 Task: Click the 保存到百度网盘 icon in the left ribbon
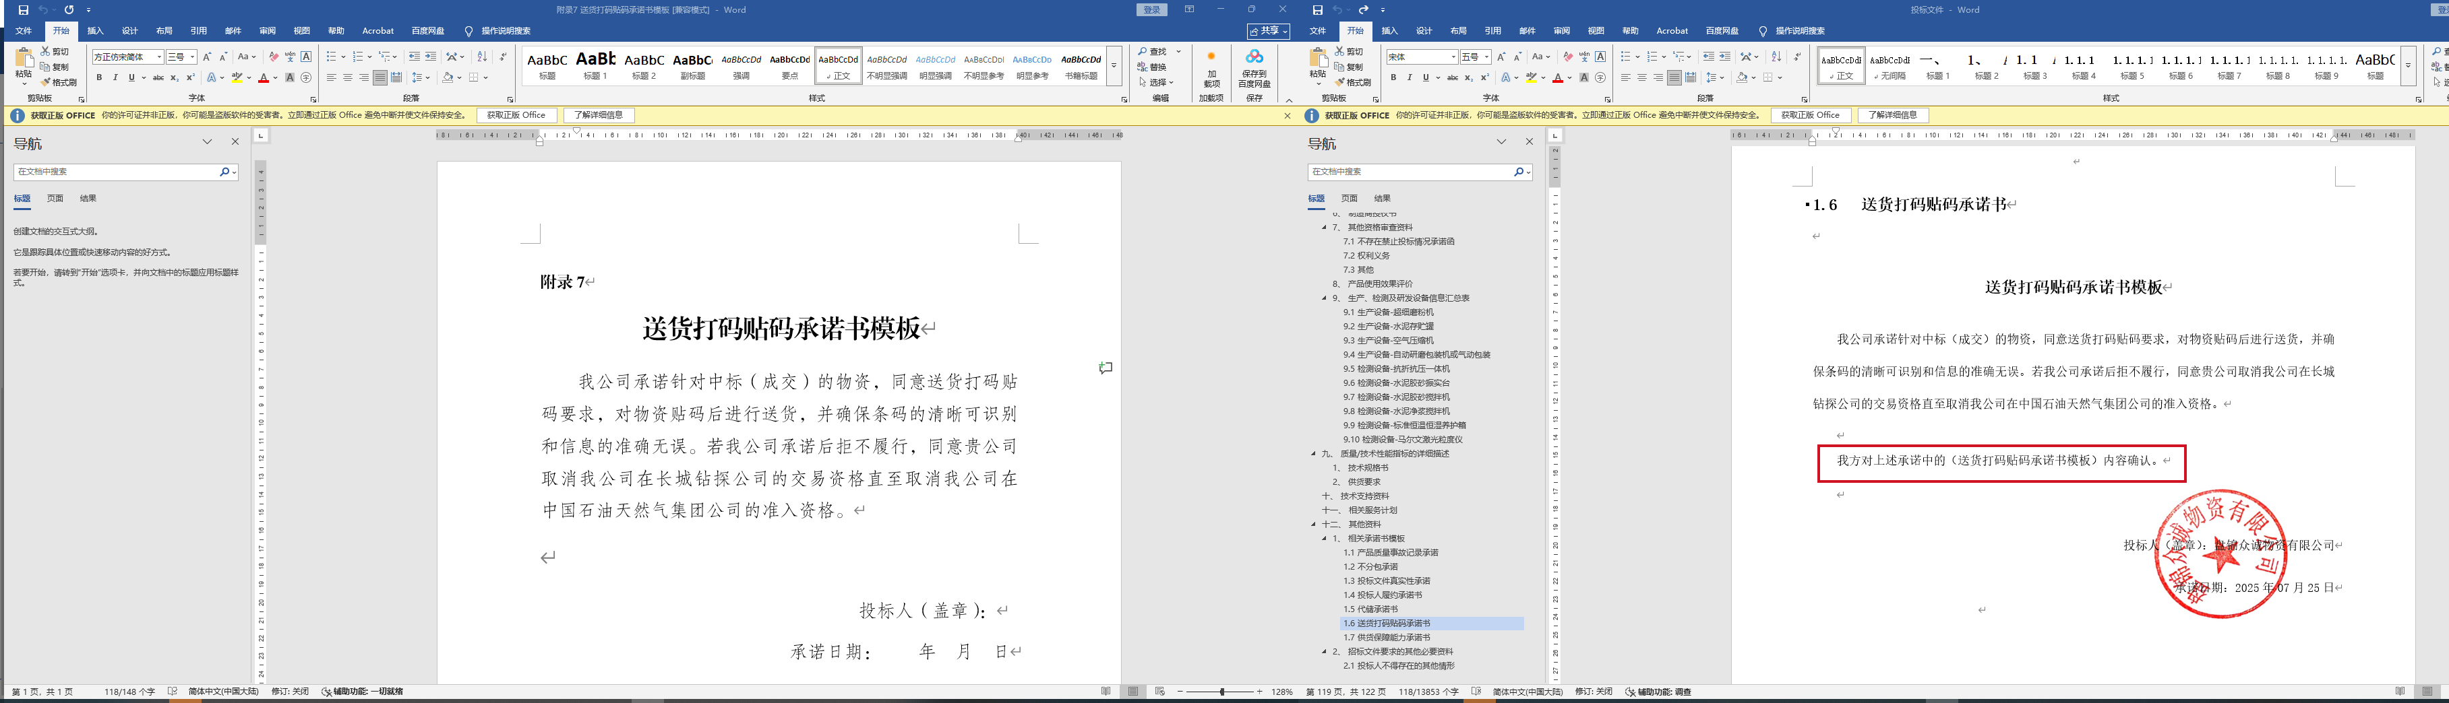[x=1254, y=67]
